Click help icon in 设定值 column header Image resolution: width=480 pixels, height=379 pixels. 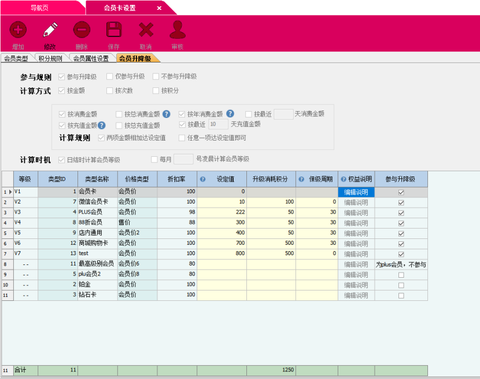coord(202,179)
